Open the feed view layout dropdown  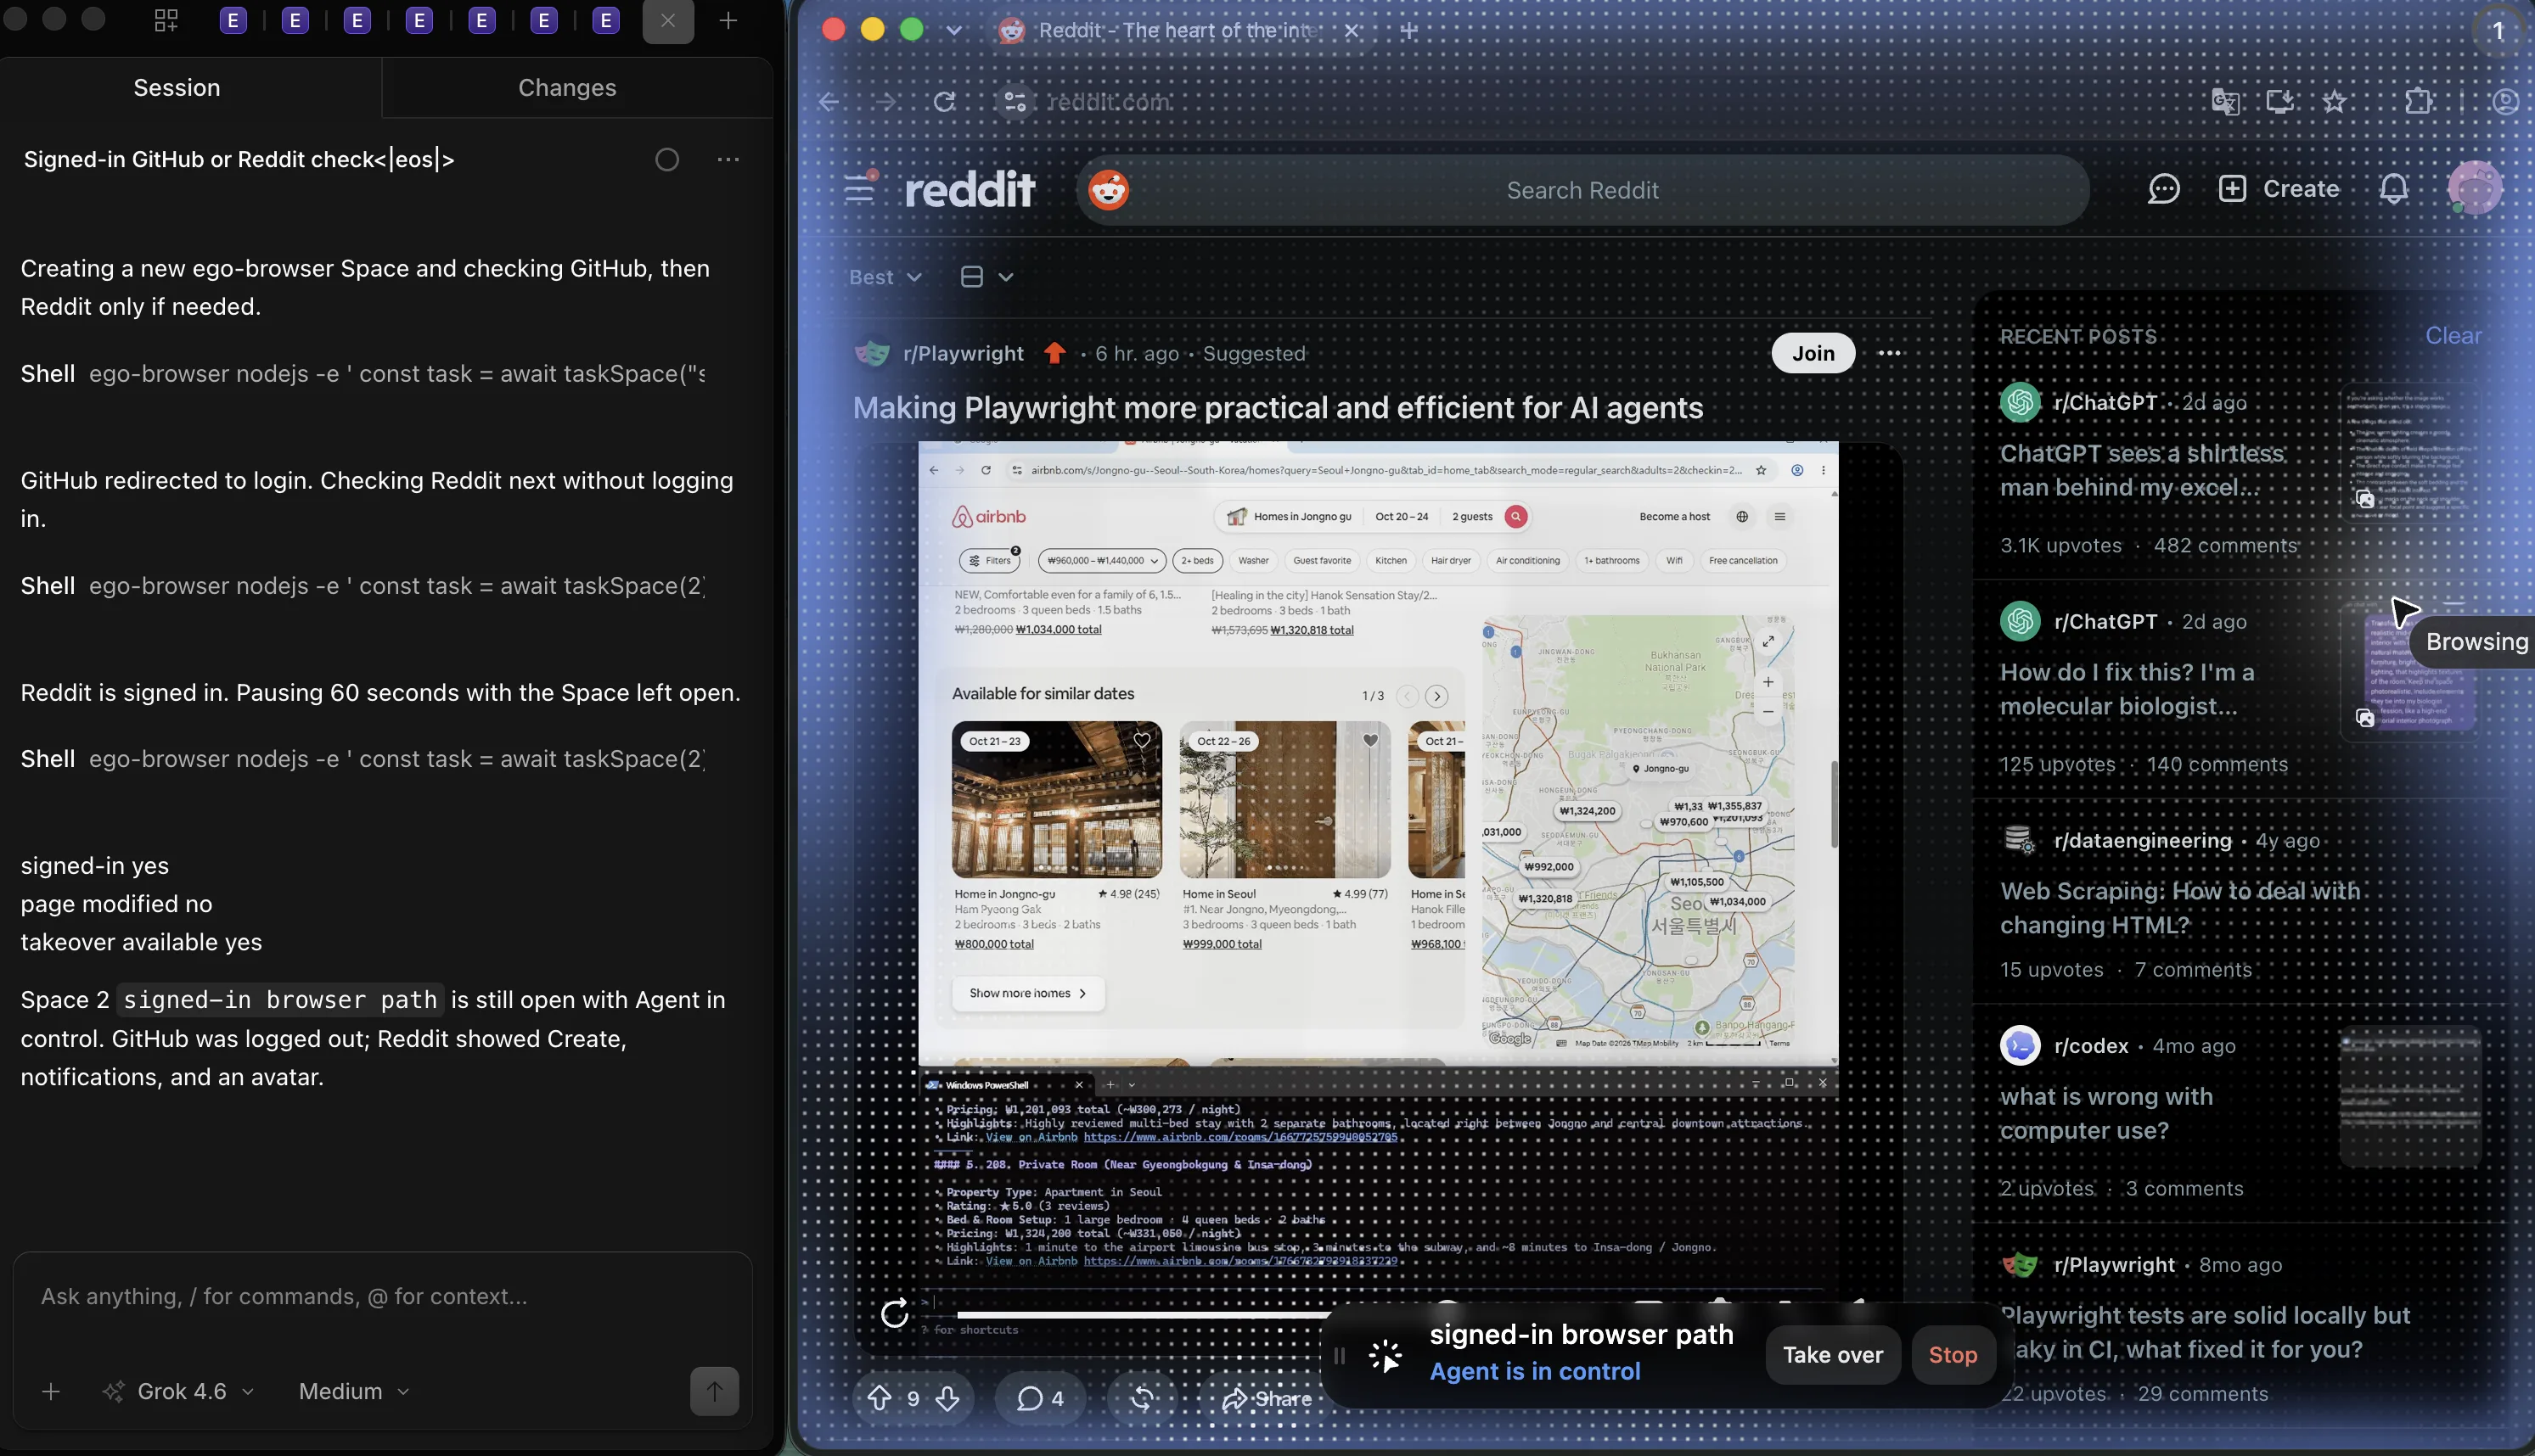tap(986, 277)
